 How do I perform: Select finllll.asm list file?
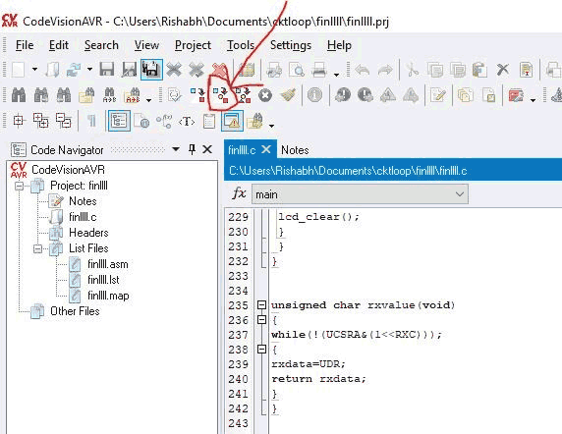(107, 264)
